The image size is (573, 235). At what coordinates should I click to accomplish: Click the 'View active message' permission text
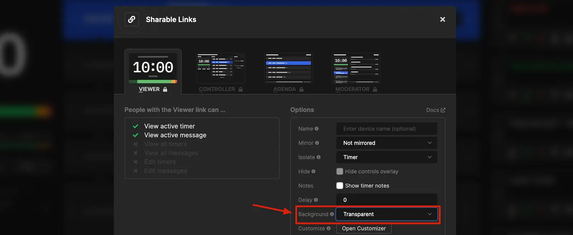click(175, 135)
